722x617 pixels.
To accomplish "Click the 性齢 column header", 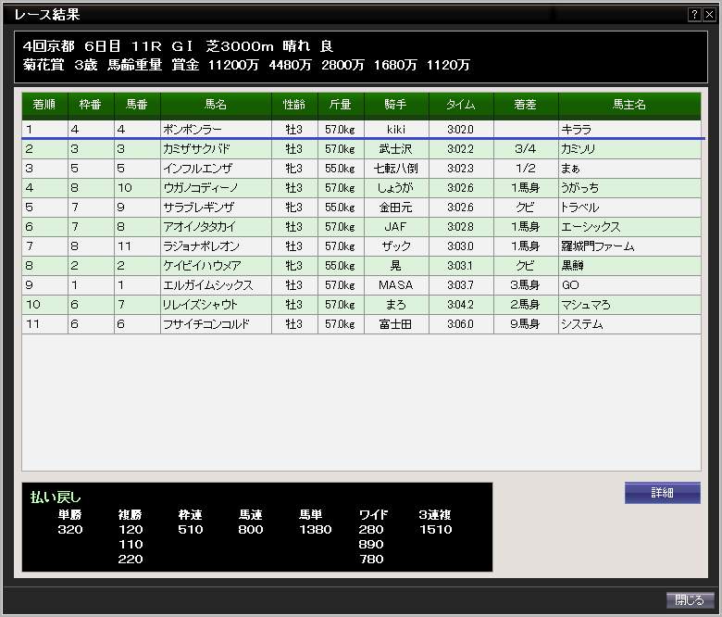I will (x=294, y=105).
